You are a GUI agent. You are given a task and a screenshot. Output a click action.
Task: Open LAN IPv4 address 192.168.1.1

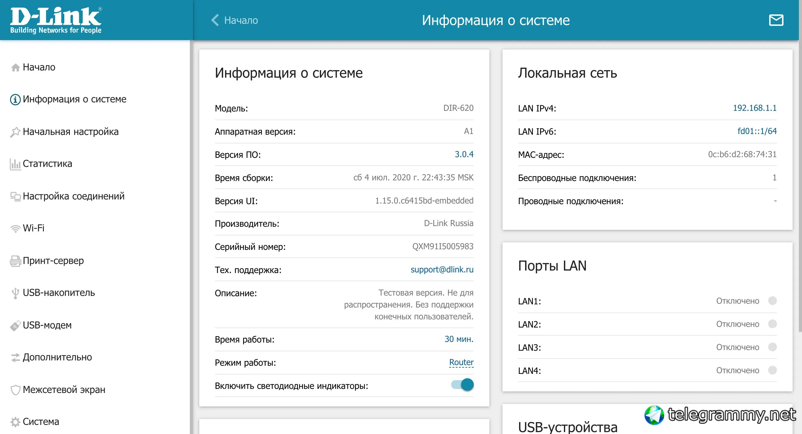pos(755,108)
